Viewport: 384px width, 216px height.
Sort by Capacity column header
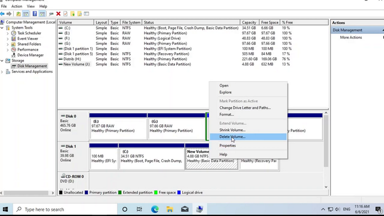point(250,22)
